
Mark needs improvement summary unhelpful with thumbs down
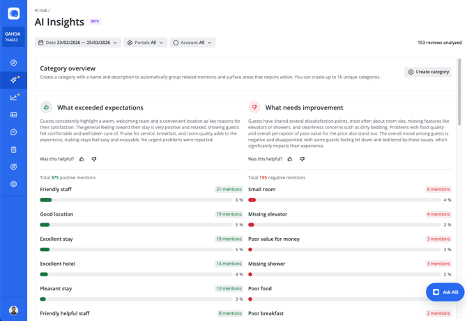pos(302,159)
